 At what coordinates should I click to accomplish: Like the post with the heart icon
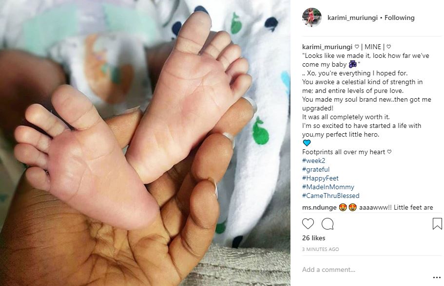308,224
